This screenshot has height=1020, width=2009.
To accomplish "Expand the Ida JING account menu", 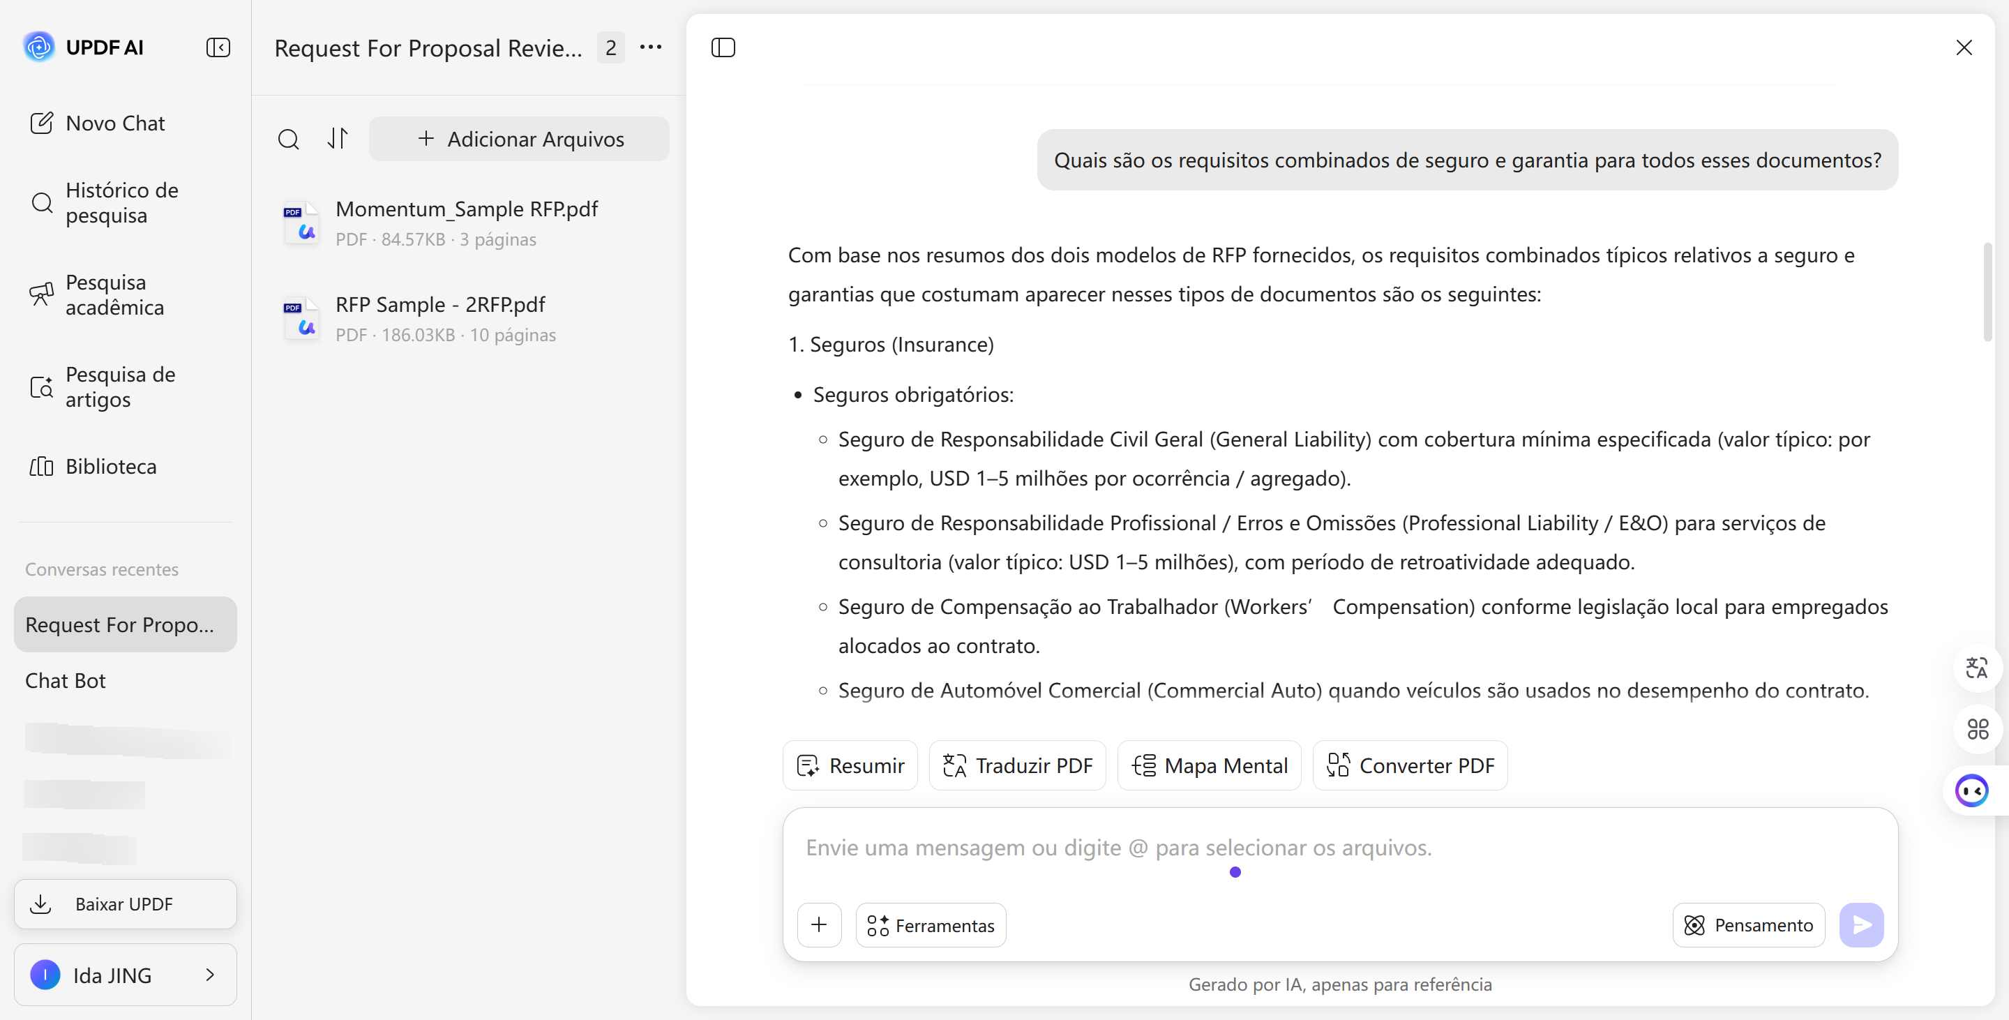I will tap(126, 975).
